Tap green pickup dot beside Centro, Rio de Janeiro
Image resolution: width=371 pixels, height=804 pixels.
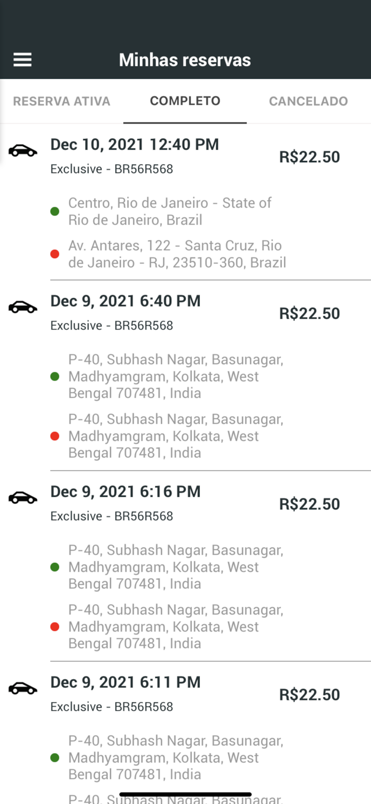(x=55, y=212)
